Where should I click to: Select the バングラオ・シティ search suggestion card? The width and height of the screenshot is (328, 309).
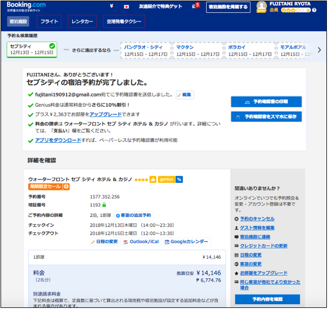143,51
